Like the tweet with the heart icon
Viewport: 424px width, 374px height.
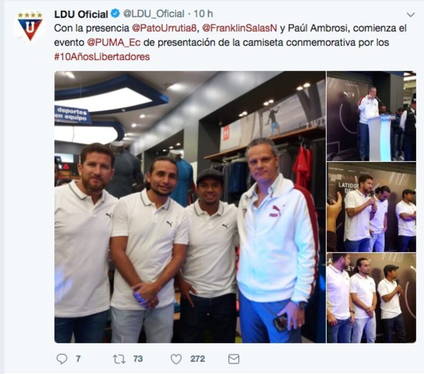[176, 359]
